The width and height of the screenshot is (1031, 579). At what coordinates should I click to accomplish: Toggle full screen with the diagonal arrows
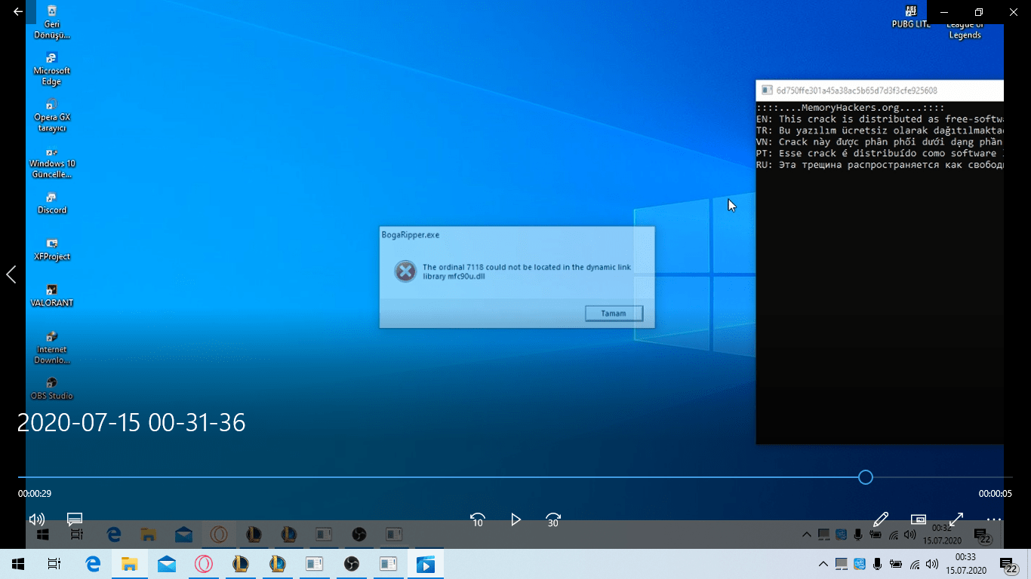point(956,519)
